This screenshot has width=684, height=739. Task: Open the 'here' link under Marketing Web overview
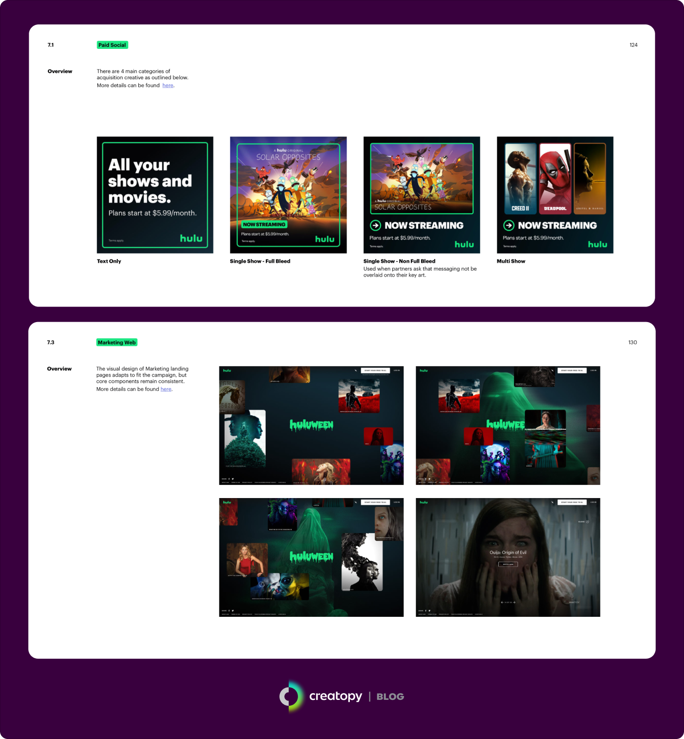coord(166,389)
